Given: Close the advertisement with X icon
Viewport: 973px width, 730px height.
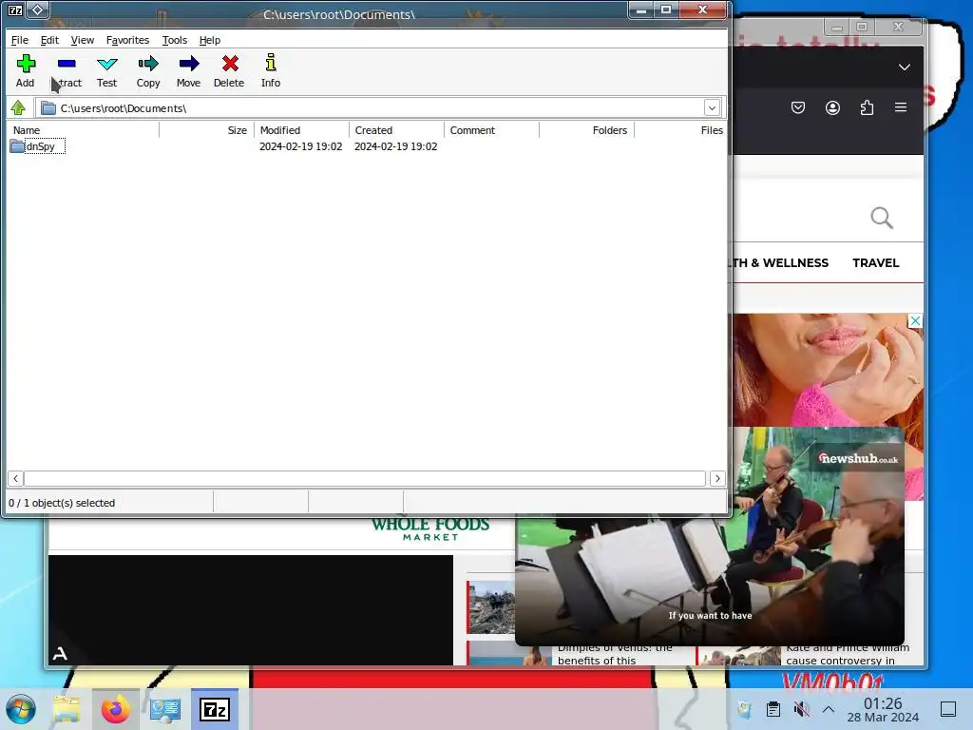Looking at the screenshot, I should 915,321.
